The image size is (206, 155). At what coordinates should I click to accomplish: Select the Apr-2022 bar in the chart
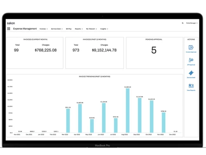[80, 118]
